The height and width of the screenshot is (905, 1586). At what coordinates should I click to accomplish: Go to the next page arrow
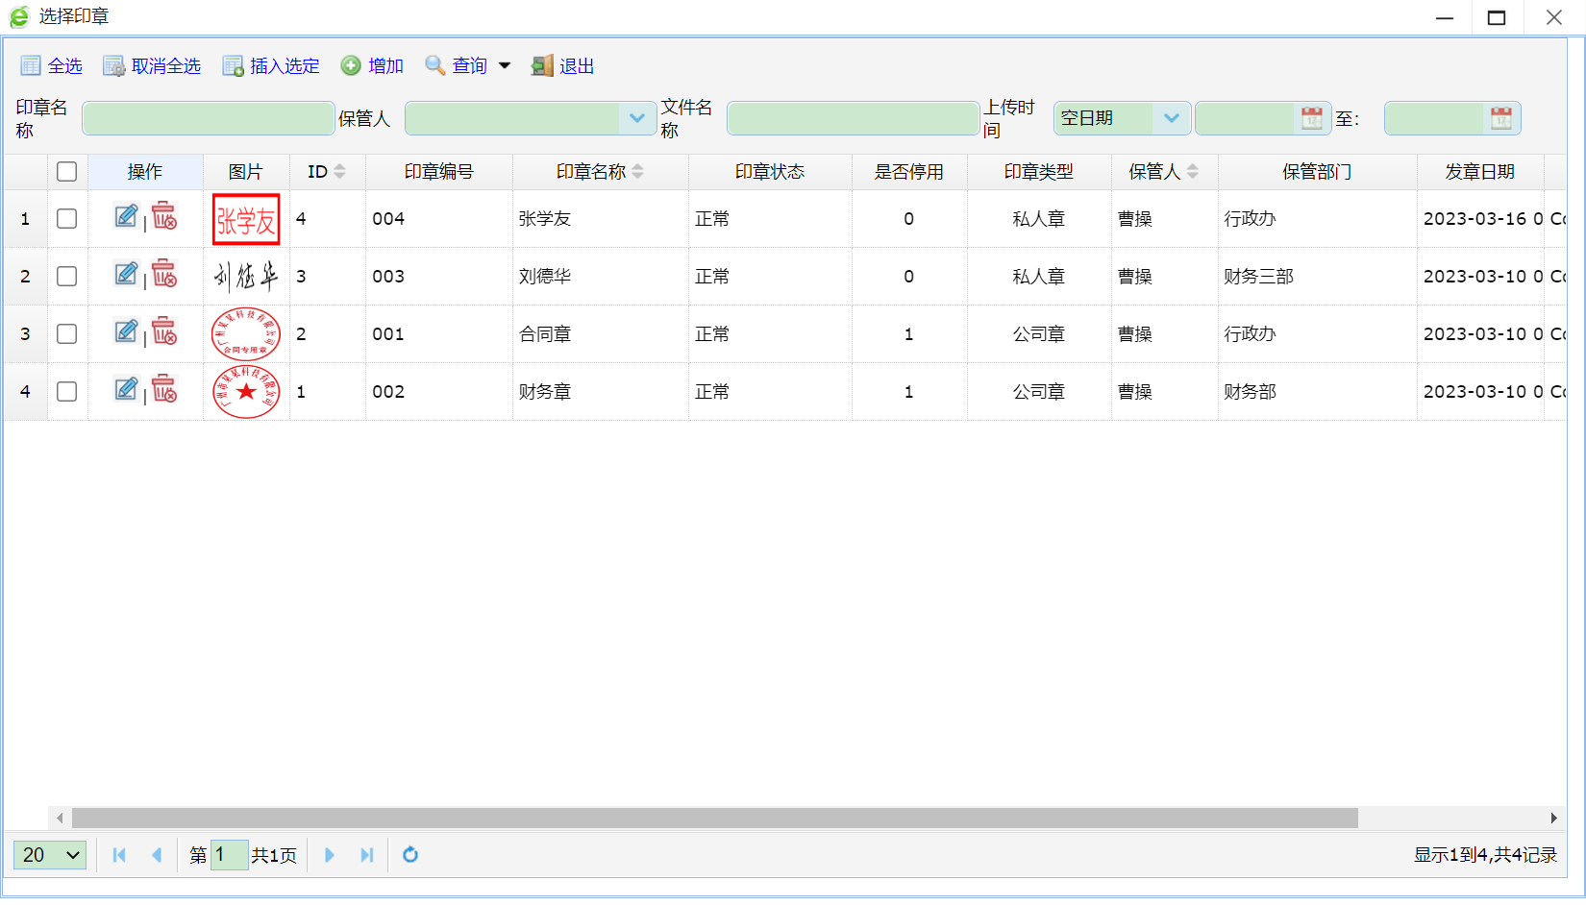click(x=330, y=855)
